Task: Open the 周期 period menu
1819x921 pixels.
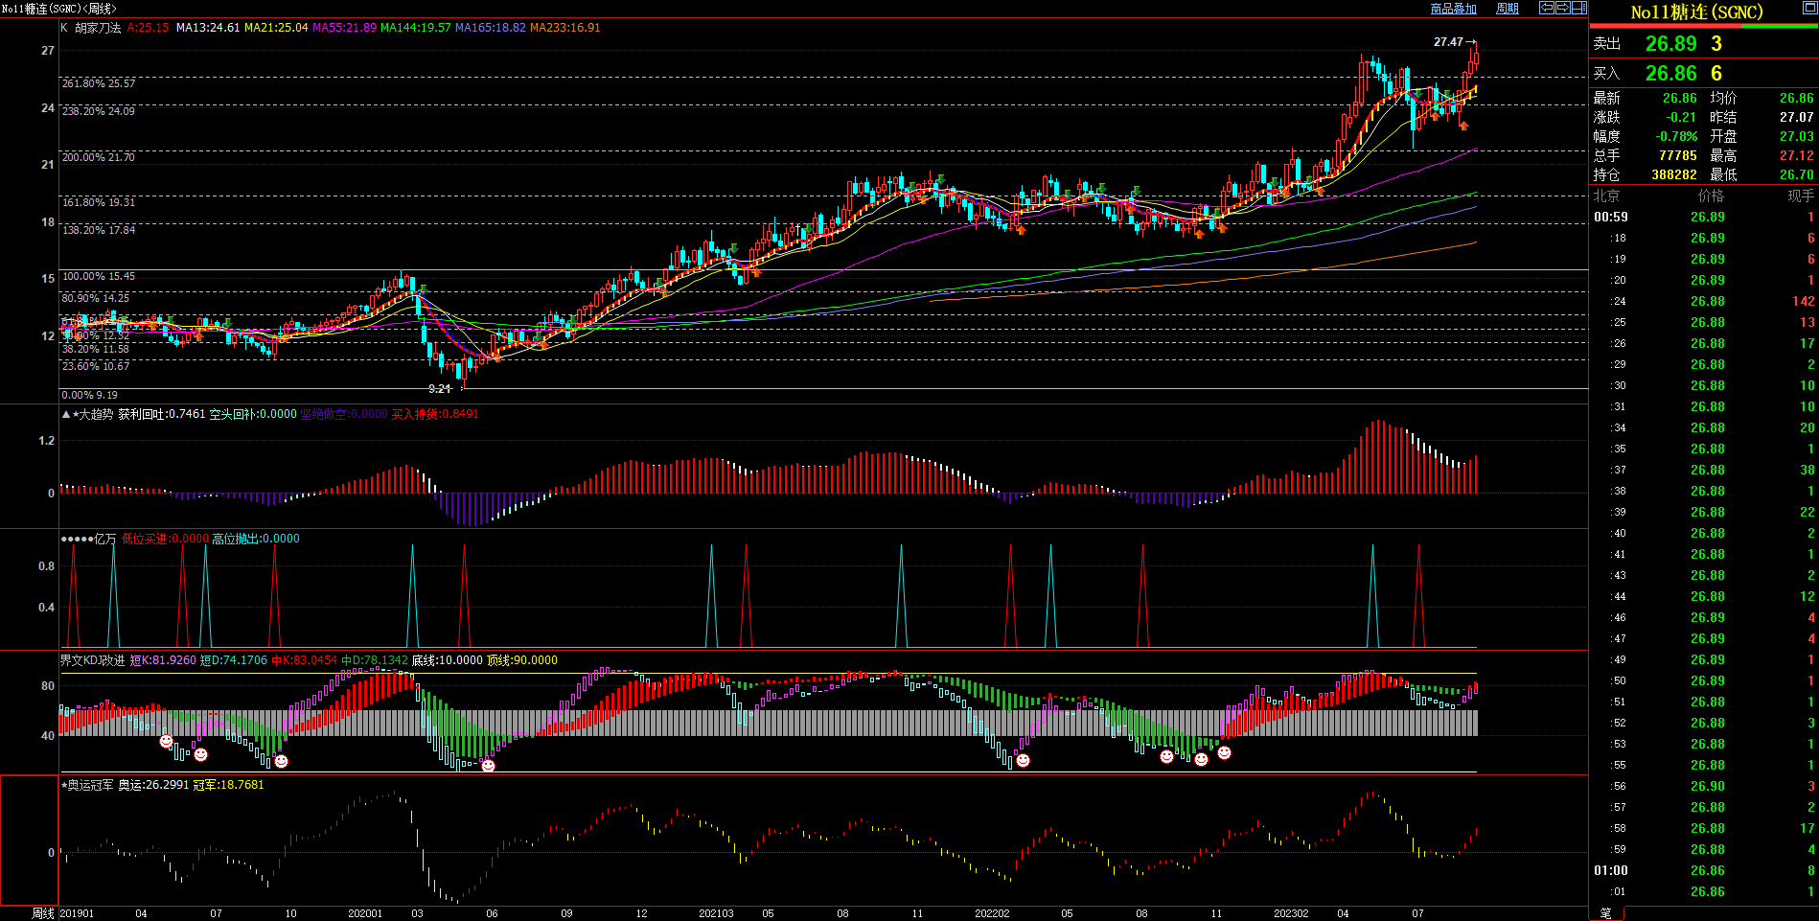Action: 1508,9
